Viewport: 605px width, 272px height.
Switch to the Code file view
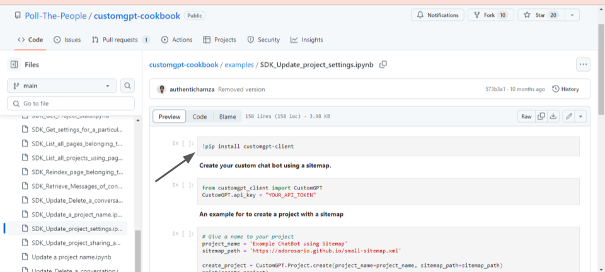coord(200,116)
